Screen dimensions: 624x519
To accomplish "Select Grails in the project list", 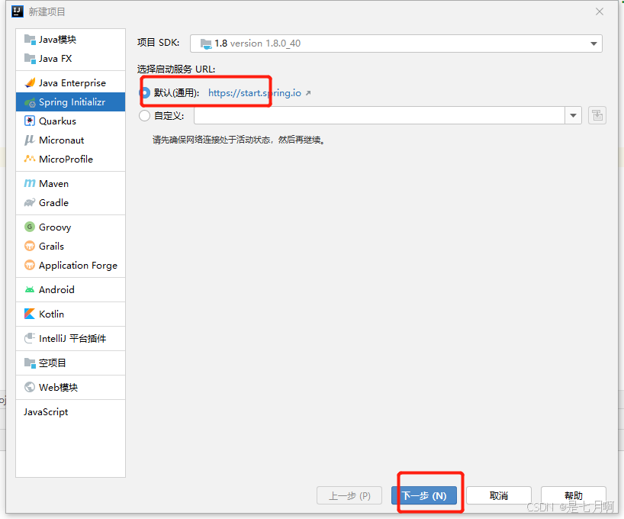I will (70, 246).
